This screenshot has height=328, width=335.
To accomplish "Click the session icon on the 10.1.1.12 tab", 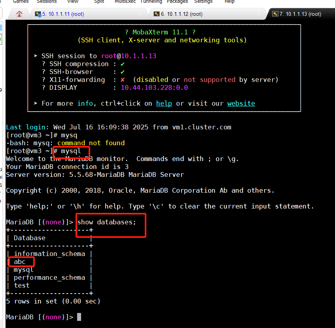I will pyautogui.click(x=157, y=14).
